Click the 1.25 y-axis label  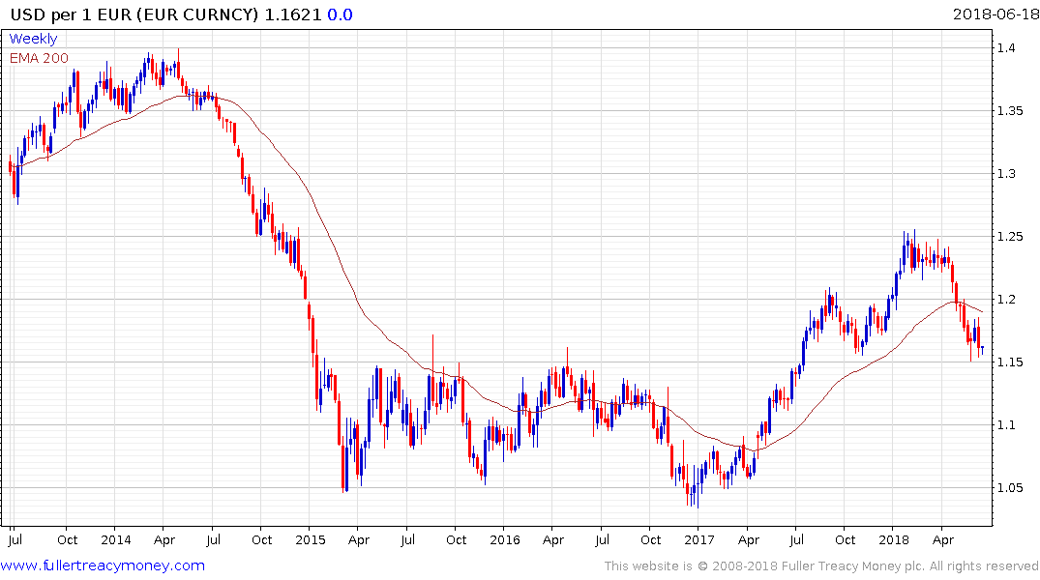(x=1009, y=237)
